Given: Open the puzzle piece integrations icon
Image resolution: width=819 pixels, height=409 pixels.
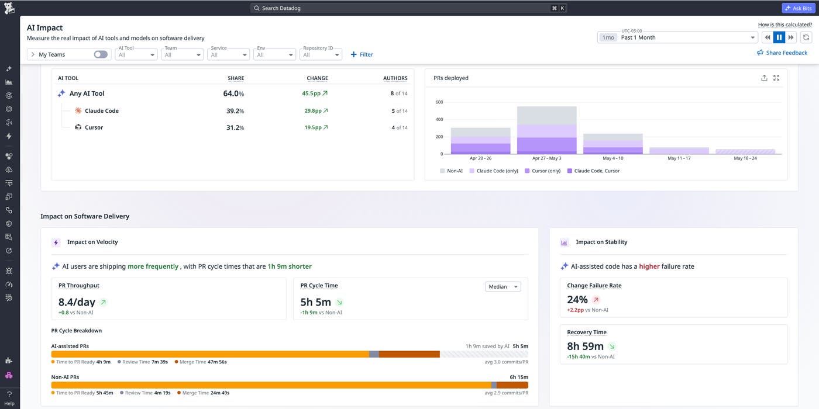Looking at the screenshot, I should tap(9, 361).
